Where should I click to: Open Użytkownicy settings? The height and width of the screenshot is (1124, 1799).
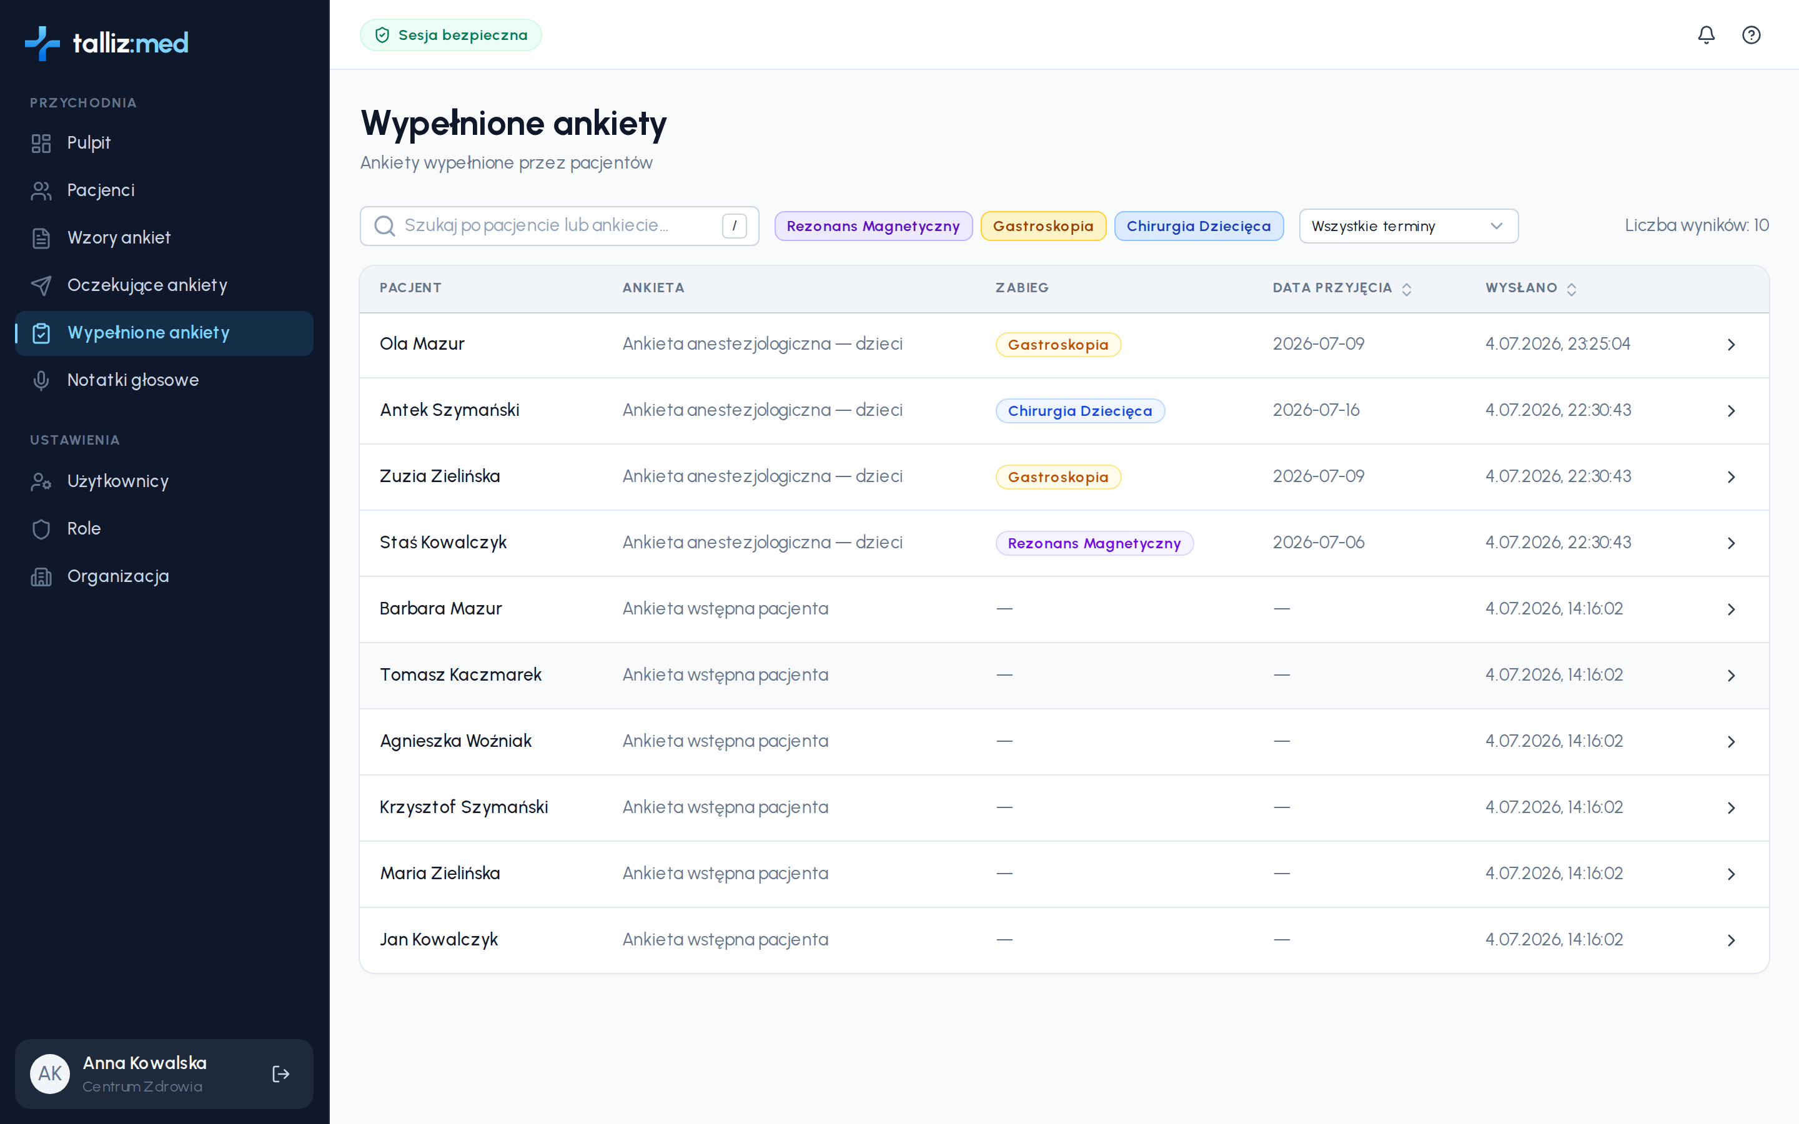[164, 481]
